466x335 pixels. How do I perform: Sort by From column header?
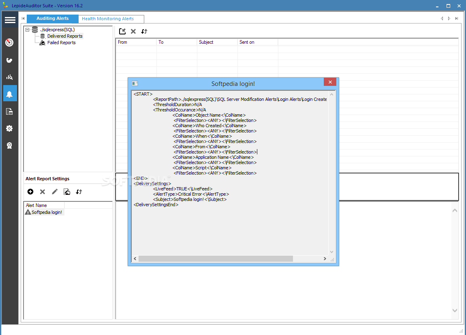coord(136,42)
